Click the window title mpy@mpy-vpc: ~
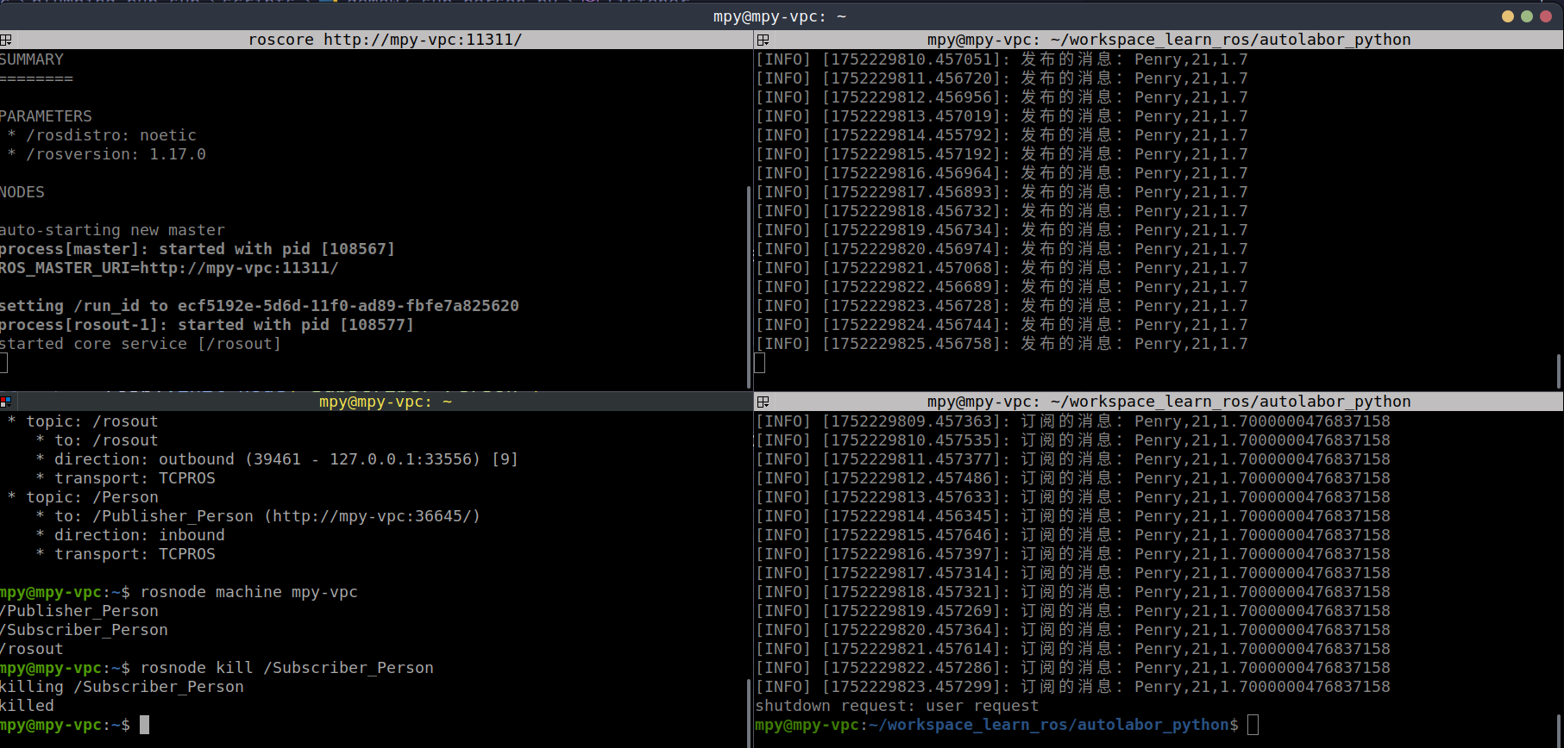The width and height of the screenshot is (1564, 748). pyautogui.click(x=779, y=16)
